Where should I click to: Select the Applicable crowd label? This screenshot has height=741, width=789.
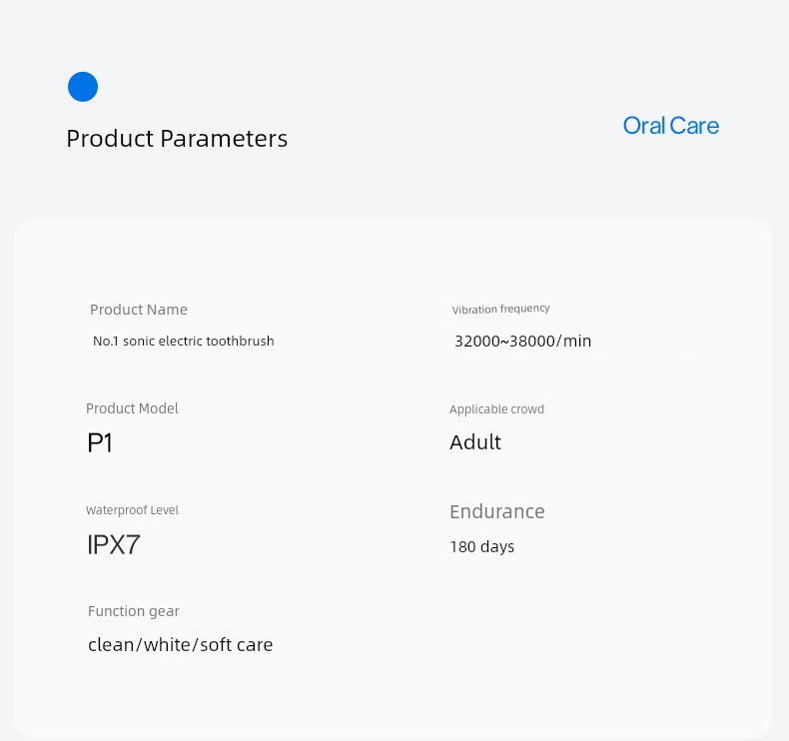tap(496, 409)
